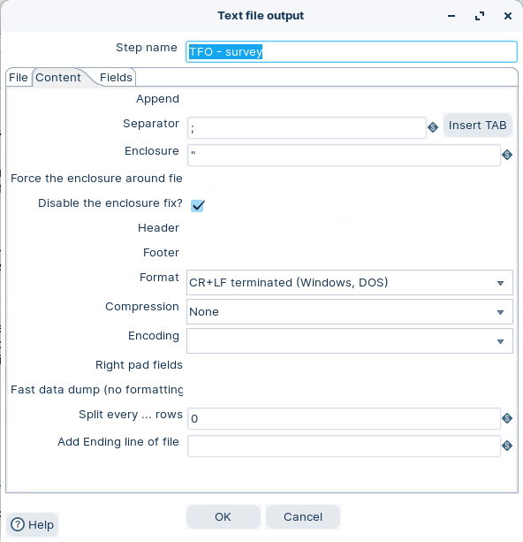This screenshot has width=523, height=542.
Task: Click the variable icon next to the Enclosure field
Action: 507,155
